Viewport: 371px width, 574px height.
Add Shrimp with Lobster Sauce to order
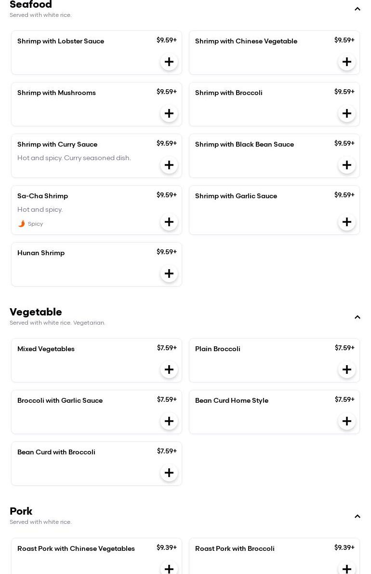(169, 62)
